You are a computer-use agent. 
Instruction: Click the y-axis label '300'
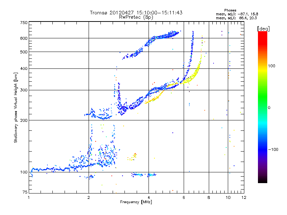24,90
